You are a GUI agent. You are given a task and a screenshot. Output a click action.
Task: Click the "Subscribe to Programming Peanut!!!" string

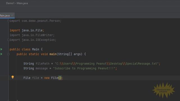coord(84,68)
